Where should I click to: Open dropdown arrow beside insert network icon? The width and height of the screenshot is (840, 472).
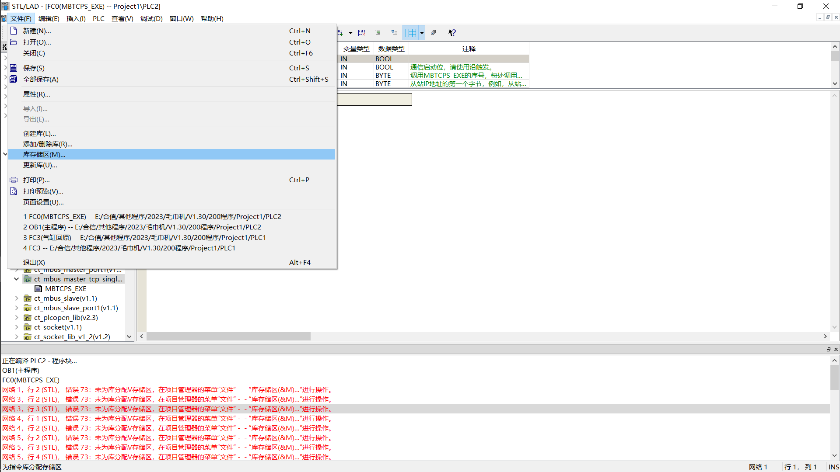pos(350,33)
